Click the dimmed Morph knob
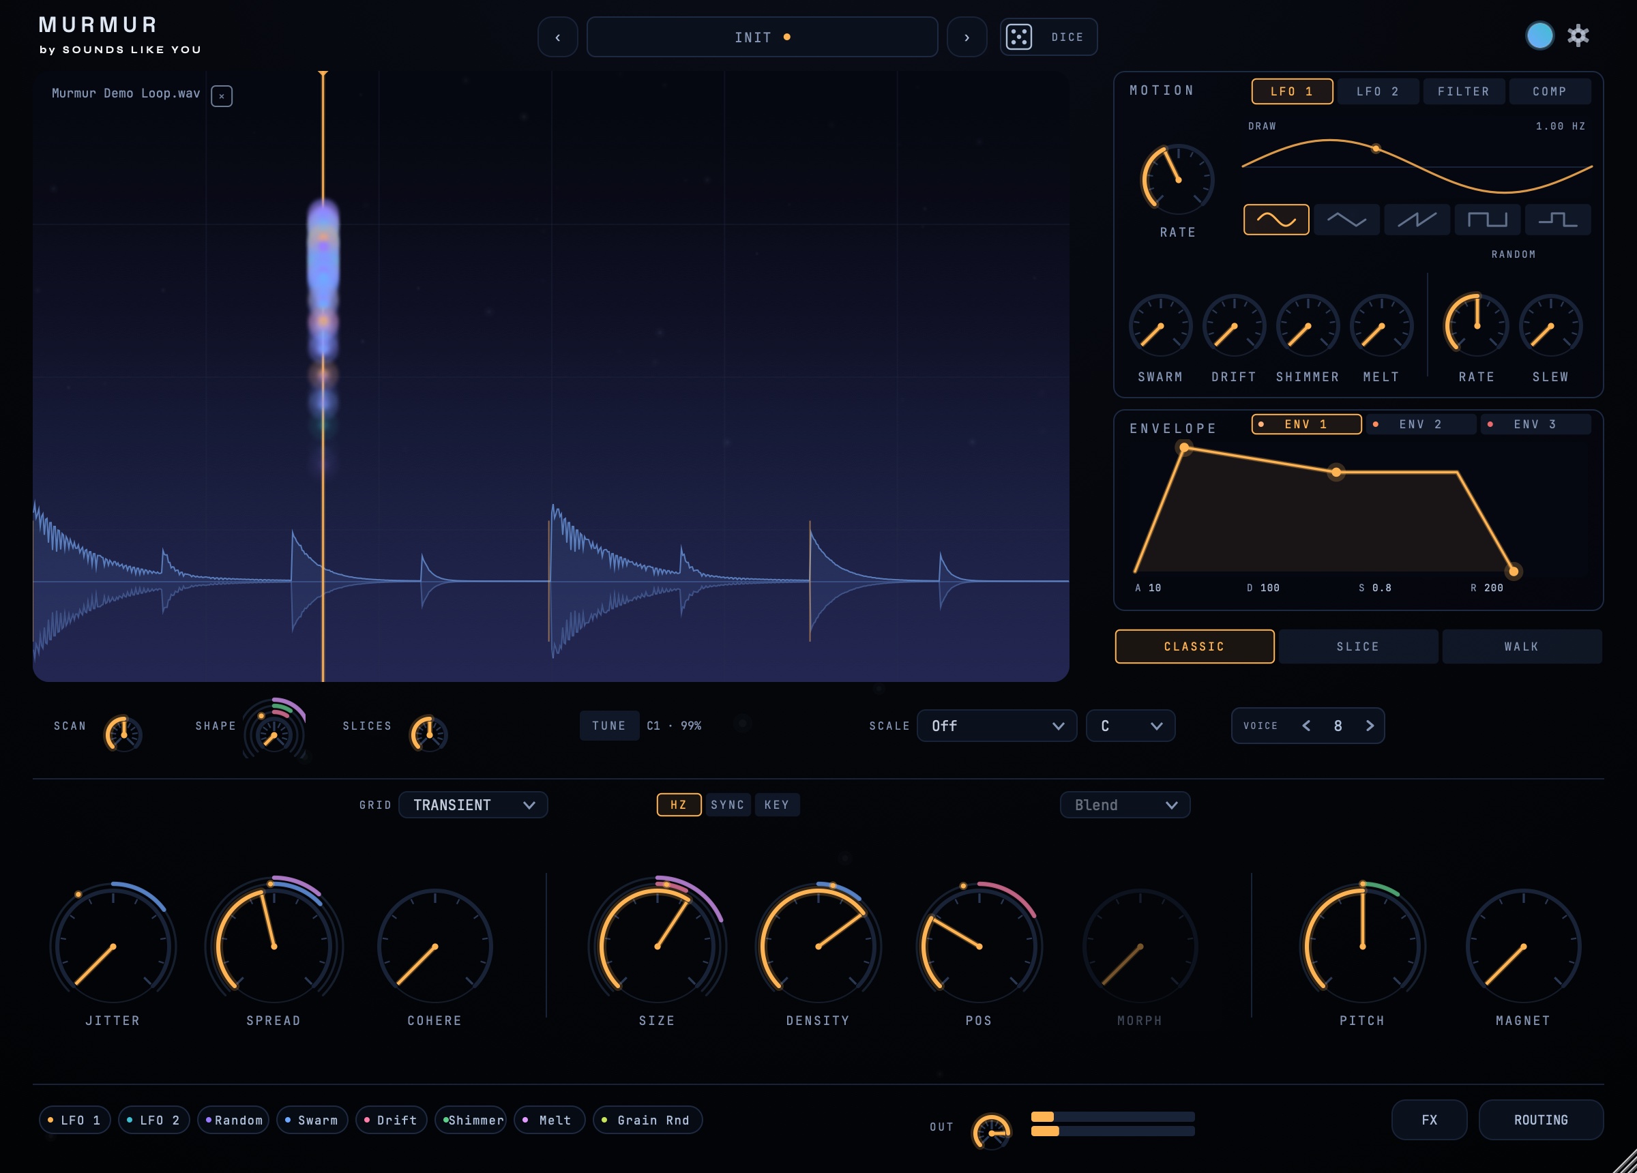 click(1140, 946)
